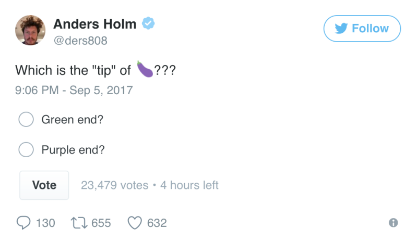Open the info icon at bottom right

394,223
